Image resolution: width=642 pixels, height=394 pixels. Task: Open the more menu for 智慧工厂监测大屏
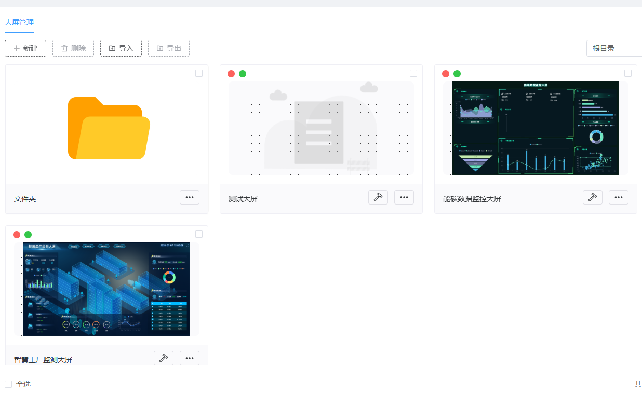[x=190, y=358]
